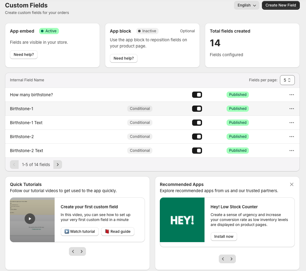Click Need help? under App embed
Screen dimensions: 306x271
point(24,55)
